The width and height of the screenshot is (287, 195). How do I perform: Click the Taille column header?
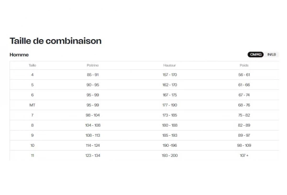[32, 65]
